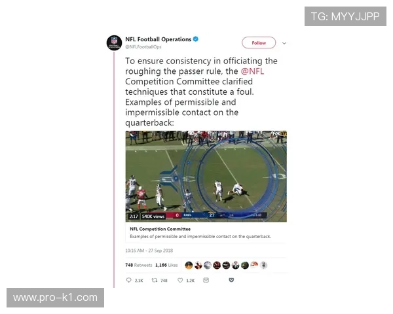Viewport: 393px width, 314px height.
Task: Send via the envelope direct message icon
Action: click(206, 280)
